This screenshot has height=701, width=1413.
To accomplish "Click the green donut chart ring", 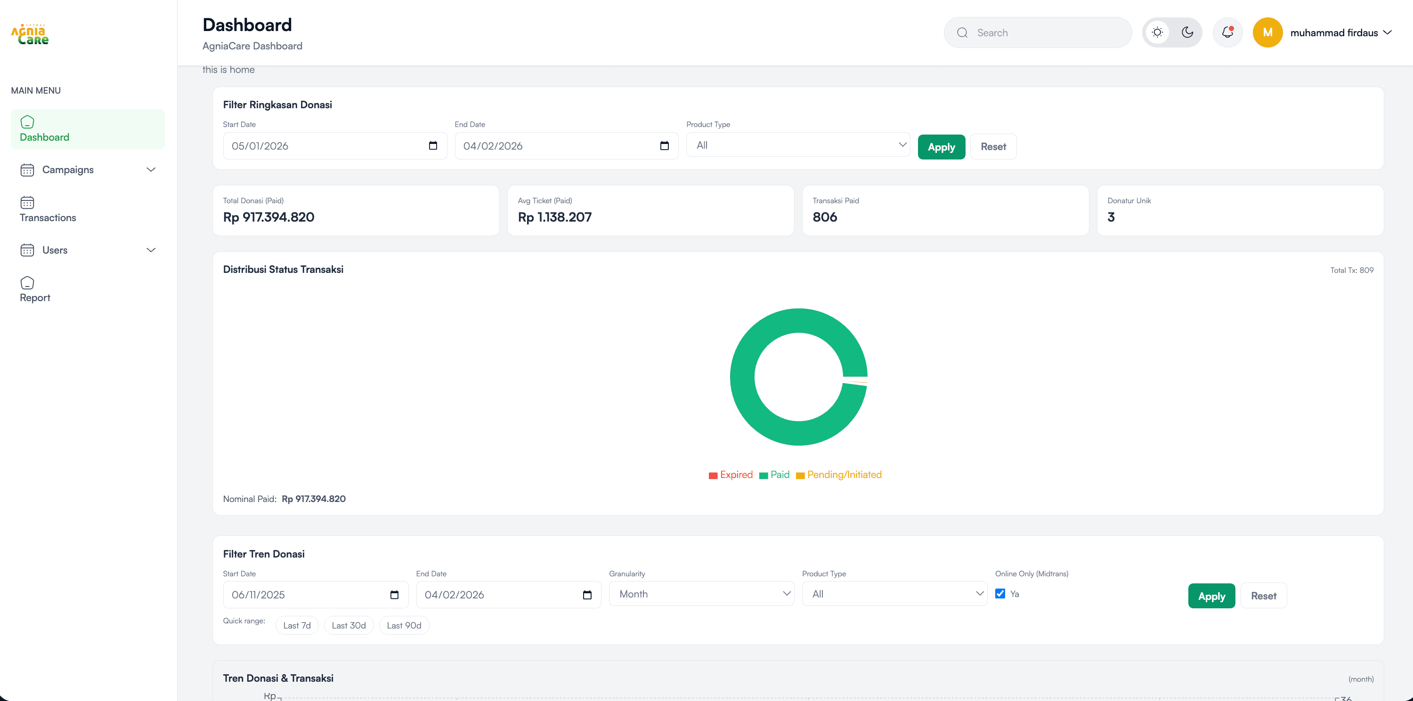I will click(x=743, y=377).
